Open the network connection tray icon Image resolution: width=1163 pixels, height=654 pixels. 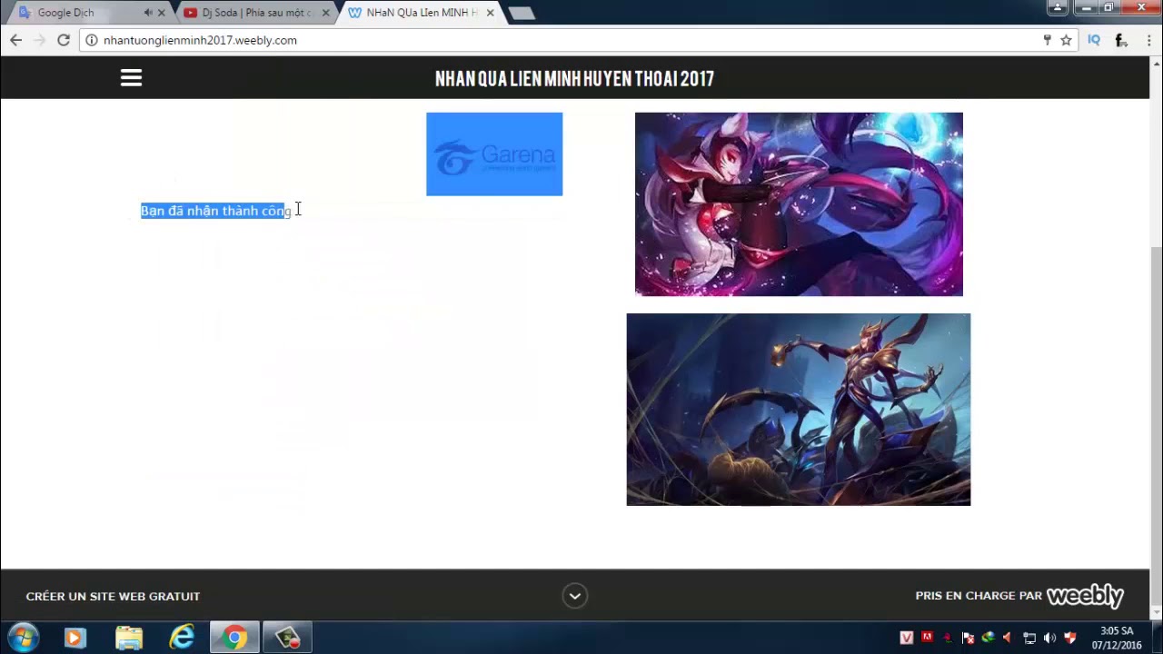point(1029,638)
